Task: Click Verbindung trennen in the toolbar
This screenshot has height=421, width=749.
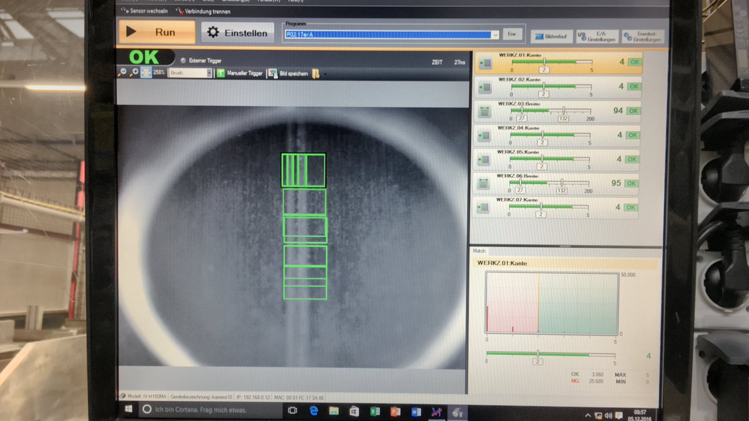Action: point(203,11)
